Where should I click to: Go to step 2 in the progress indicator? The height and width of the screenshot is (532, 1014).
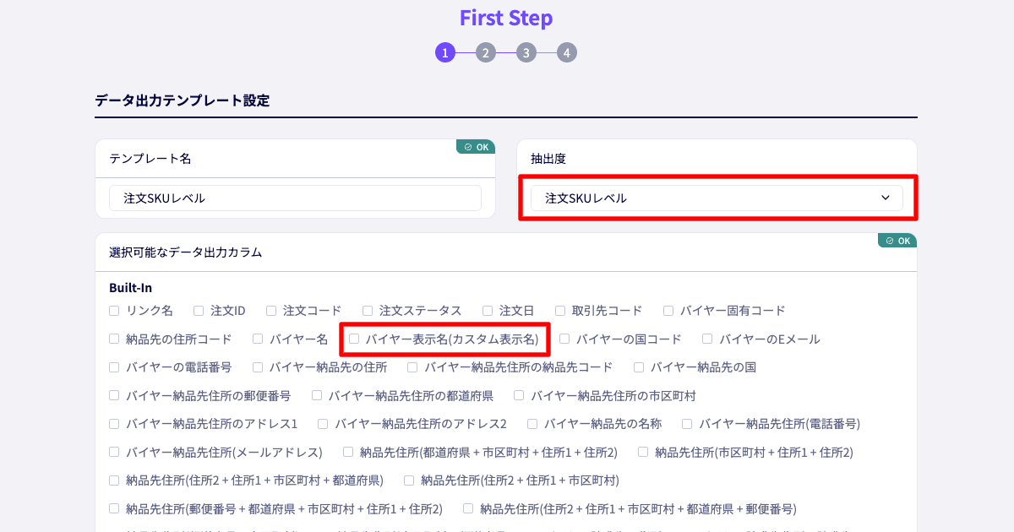point(485,52)
